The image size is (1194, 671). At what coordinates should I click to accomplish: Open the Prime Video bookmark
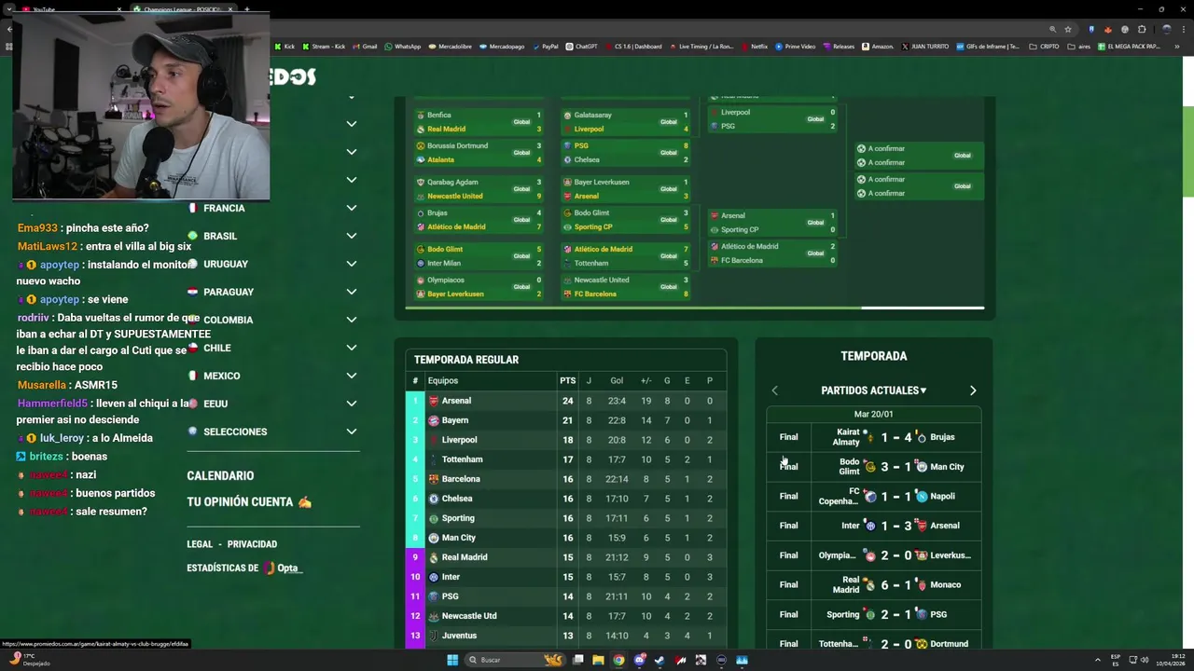(796, 46)
